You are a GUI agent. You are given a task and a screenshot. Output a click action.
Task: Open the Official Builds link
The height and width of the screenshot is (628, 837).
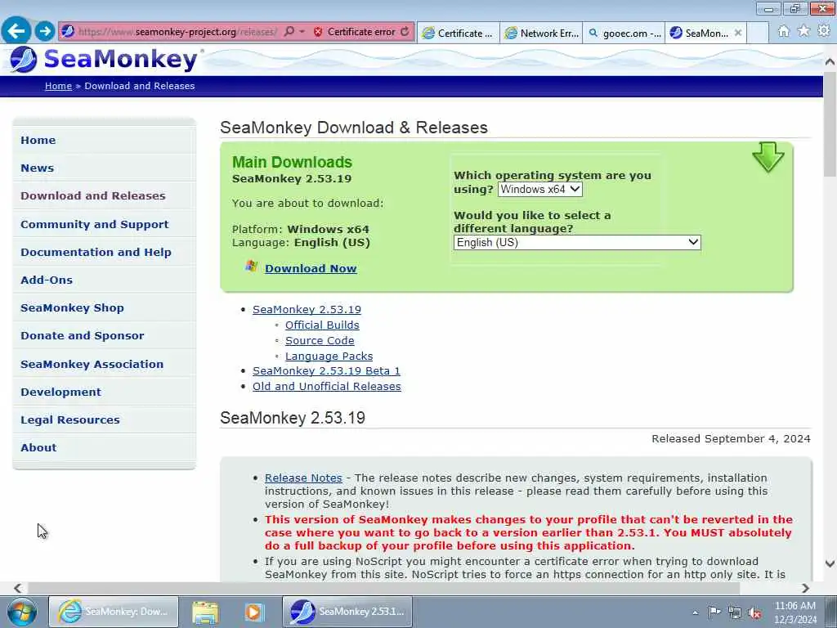coord(322,325)
